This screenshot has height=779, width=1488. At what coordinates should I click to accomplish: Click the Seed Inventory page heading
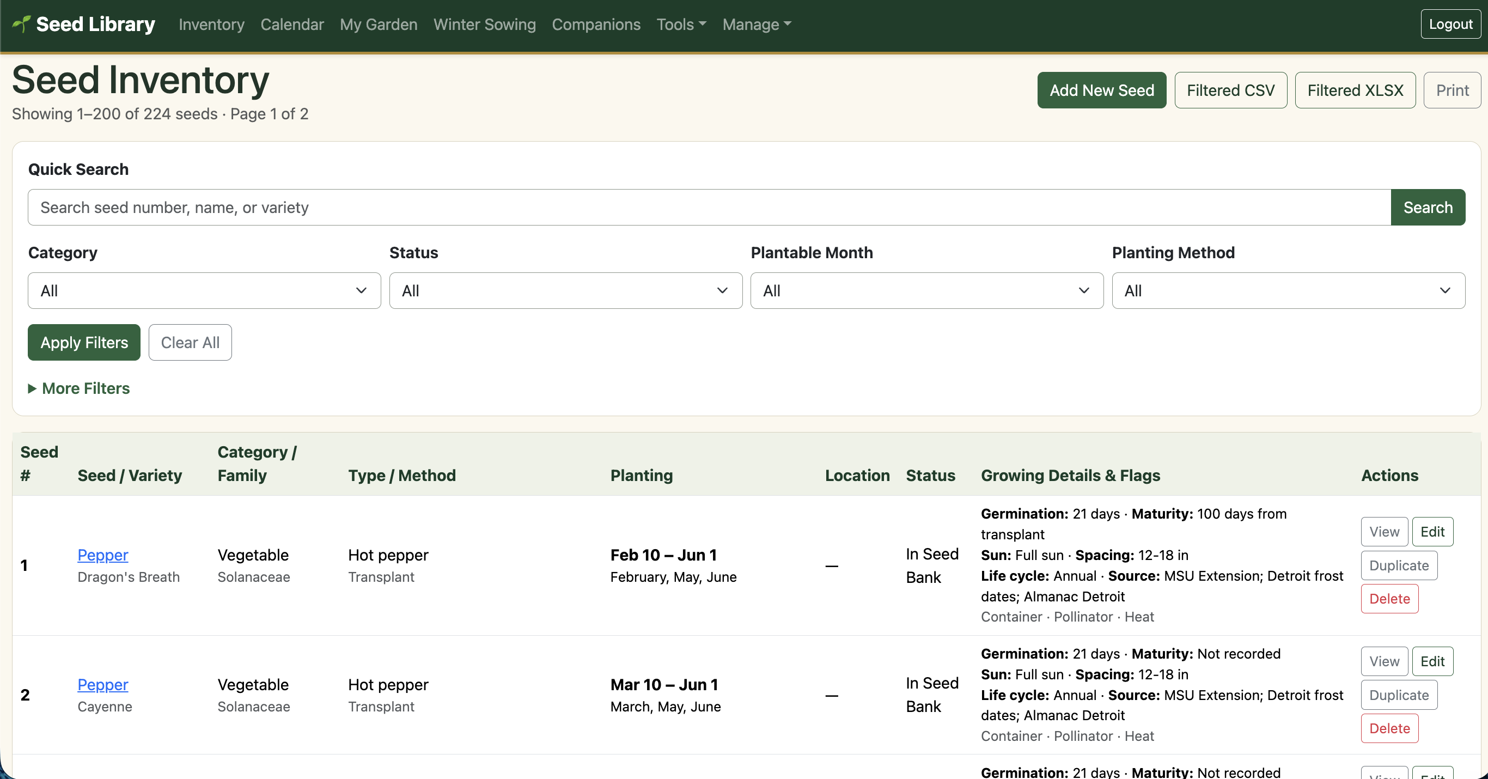[x=141, y=80]
